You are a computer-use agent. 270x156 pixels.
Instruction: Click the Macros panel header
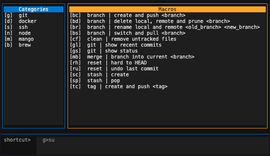pyautogui.click(x=168, y=9)
